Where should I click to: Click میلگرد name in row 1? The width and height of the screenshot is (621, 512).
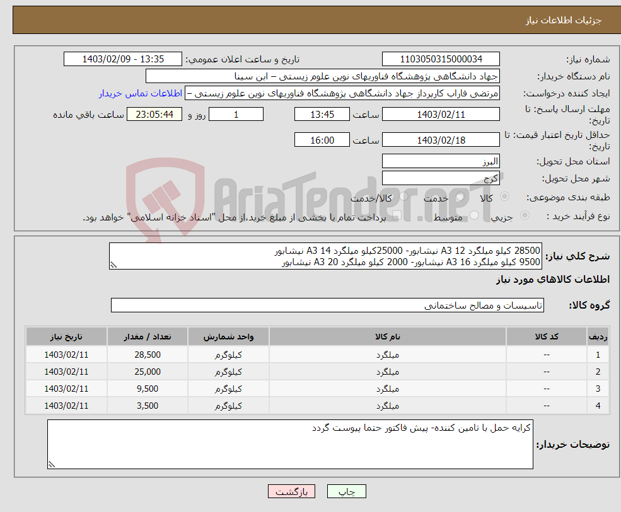tap(388, 355)
